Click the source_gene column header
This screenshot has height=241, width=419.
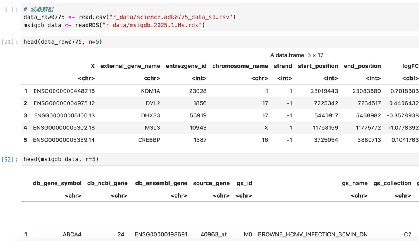tap(211, 183)
